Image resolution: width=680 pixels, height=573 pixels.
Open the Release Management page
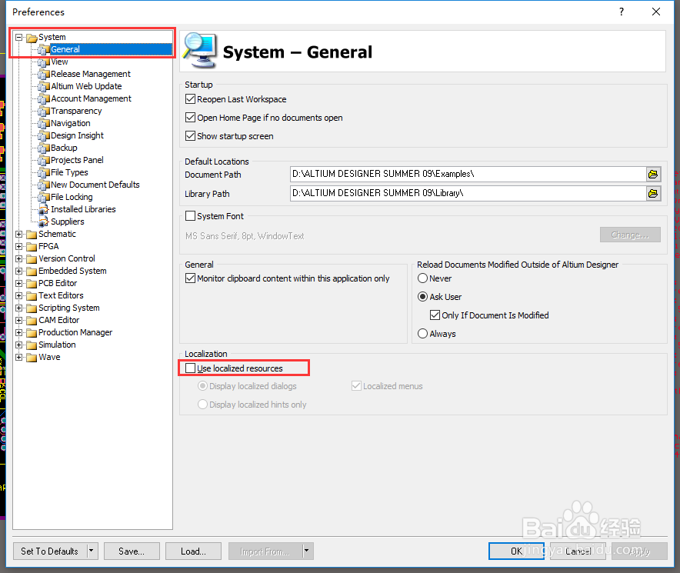click(90, 74)
